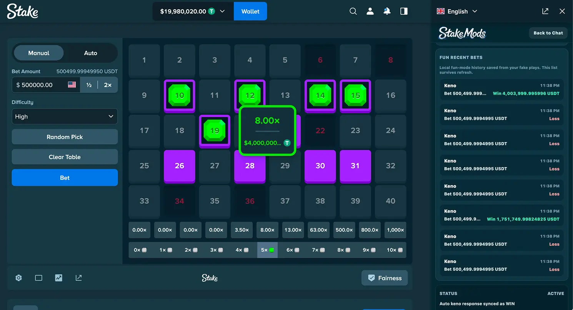Viewport: 573px width, 310px height.
Task: Select keno tile 17
Action: point(144,131)
